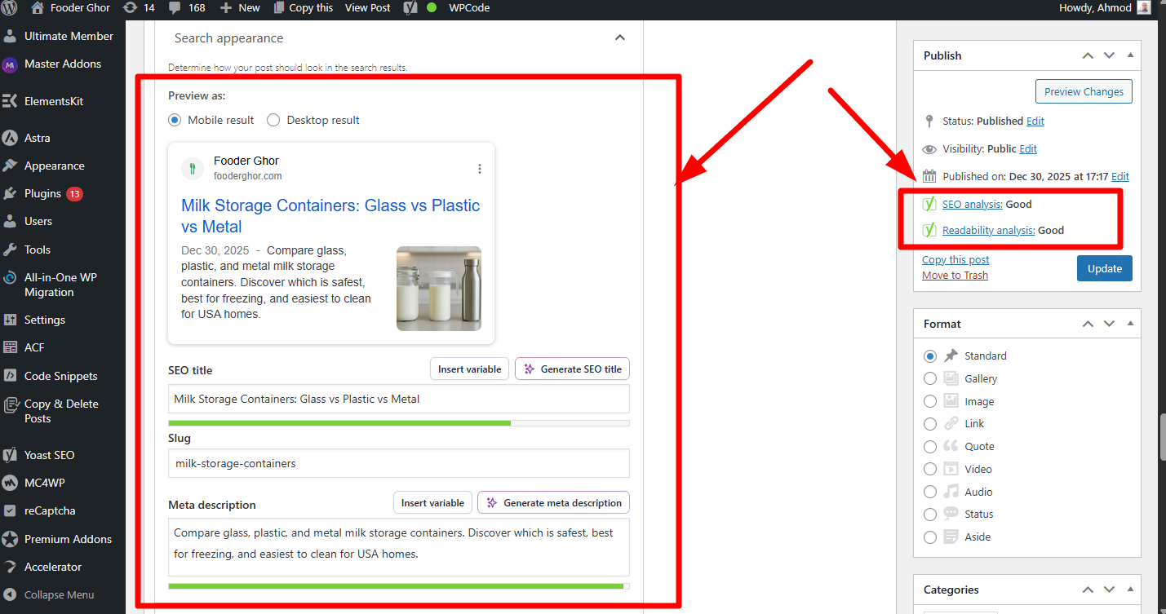Viewport: 1166px width, 614px height.
Task: Click the blue Update button
Action: point(1104,268)
